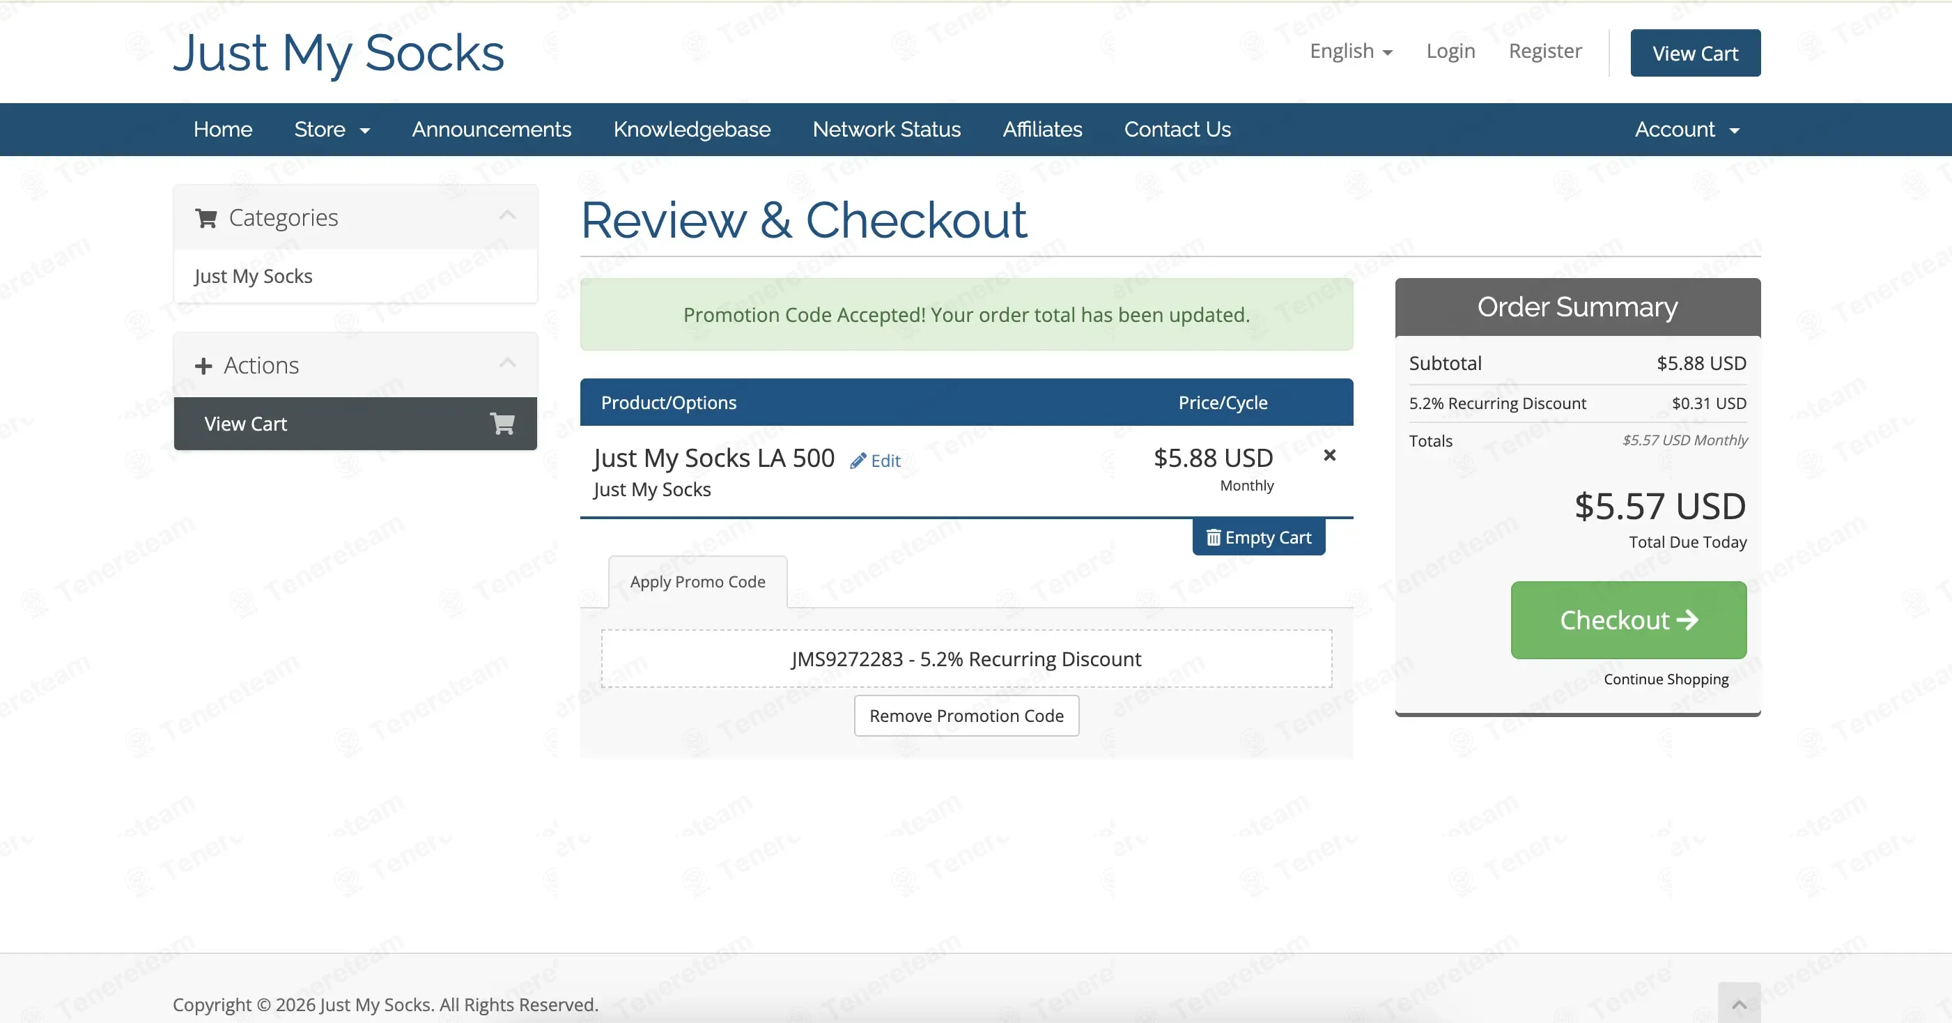
Task: Click the Subtotal label in Order Summary
Action: point(1445,363)
